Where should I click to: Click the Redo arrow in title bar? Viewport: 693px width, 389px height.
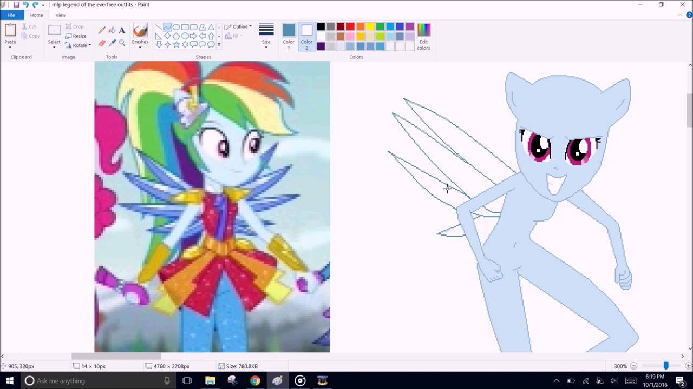[x=35, y=5]
